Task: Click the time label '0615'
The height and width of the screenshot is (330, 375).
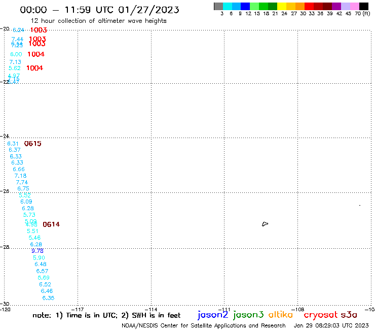Action: (x=33, y=144)
